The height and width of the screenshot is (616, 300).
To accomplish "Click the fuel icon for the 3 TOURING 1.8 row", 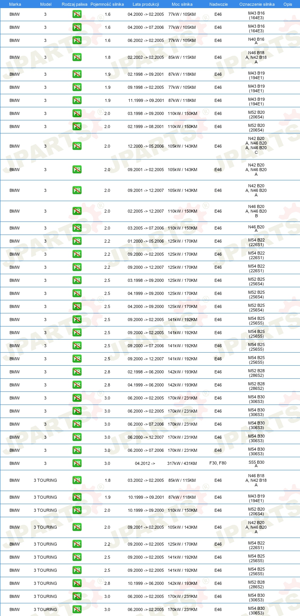I will click(x=77, y=480).
